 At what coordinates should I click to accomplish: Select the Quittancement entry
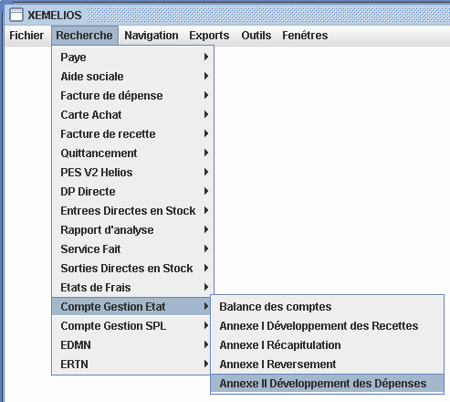point(133,153)
